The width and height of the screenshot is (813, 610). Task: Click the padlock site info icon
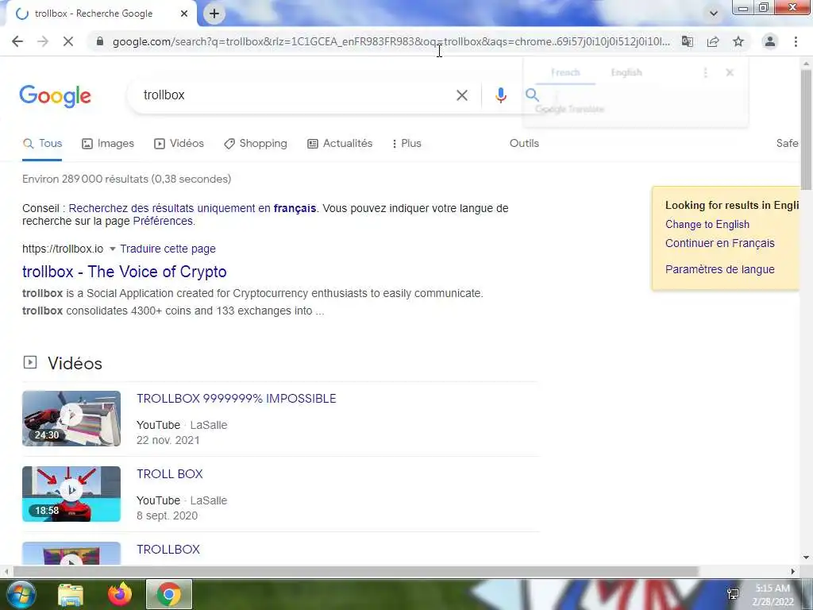pos(100,41)
